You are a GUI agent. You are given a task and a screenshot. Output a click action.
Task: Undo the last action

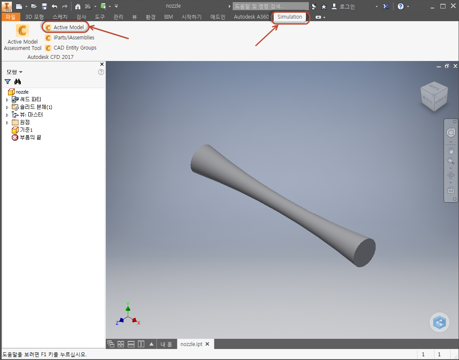[55, 6]
